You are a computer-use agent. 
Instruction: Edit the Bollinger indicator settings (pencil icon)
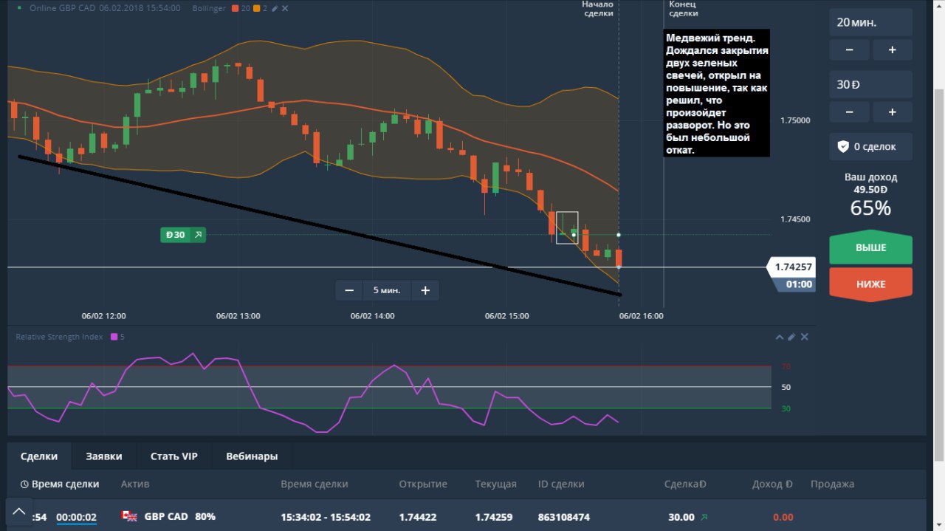coord(275,8)
